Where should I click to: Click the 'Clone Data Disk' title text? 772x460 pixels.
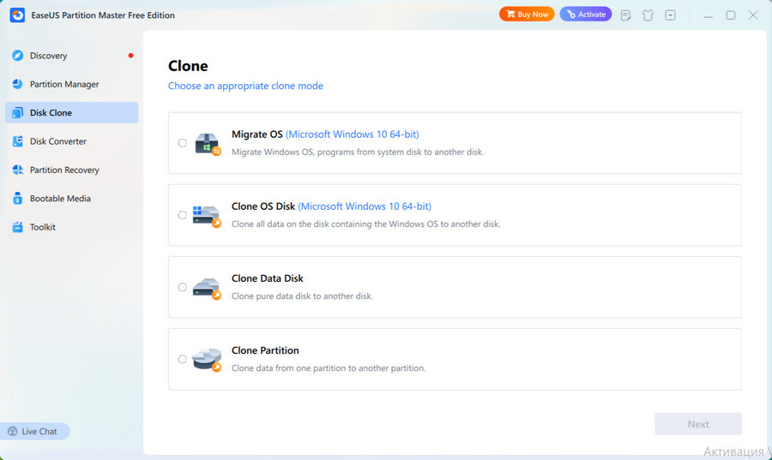coord(268,278)
